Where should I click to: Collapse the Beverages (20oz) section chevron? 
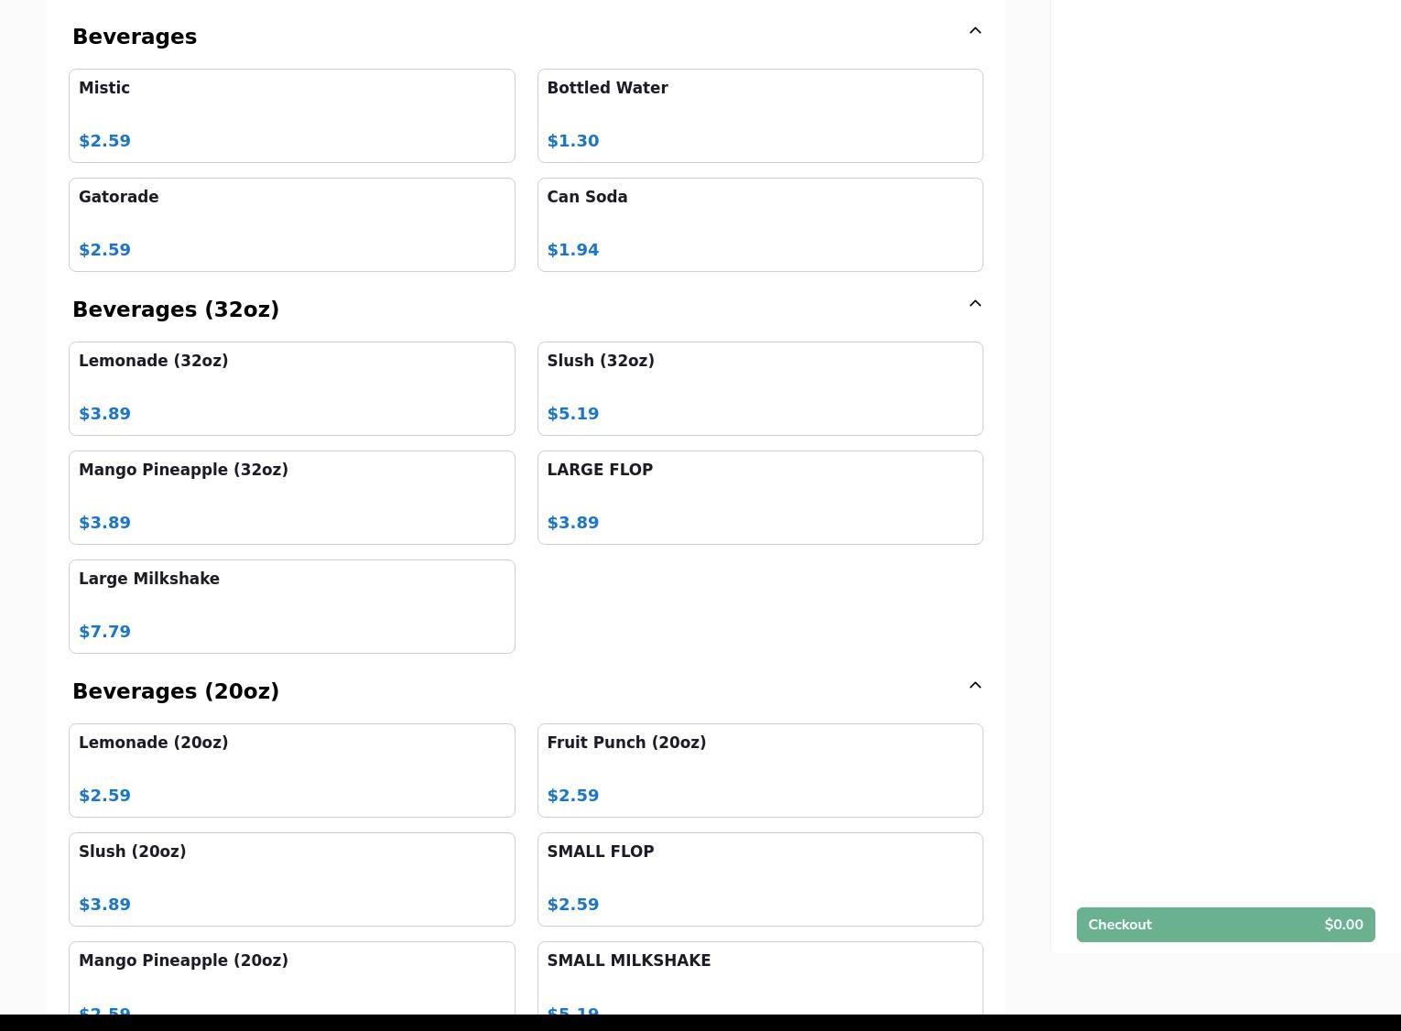(x=975, y=686)
